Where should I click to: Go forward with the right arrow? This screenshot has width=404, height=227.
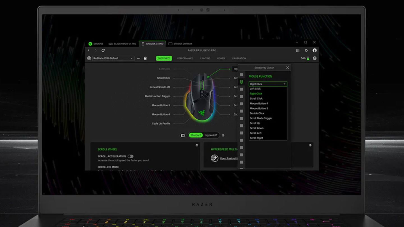click(96, 50)
